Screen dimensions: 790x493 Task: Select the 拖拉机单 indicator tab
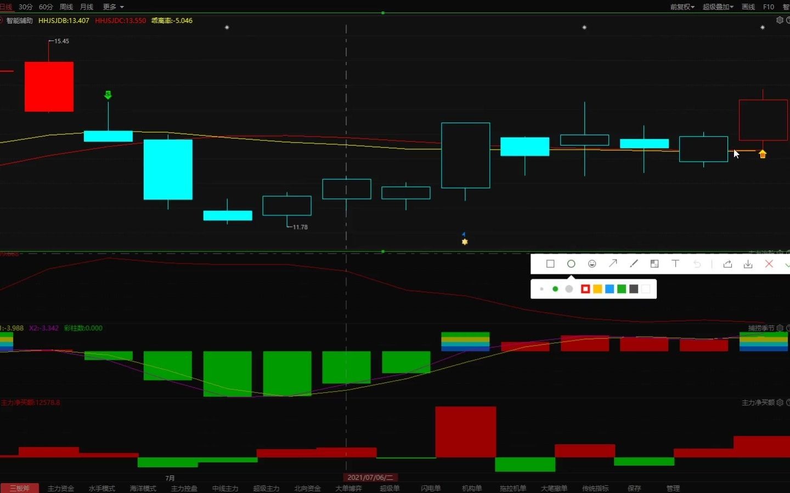pos(513,488)
